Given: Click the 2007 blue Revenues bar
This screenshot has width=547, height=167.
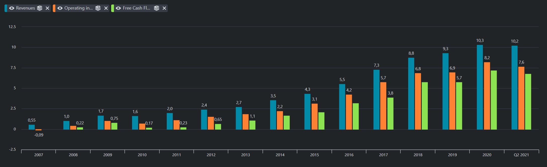Looking at the screenshot, I should 32,127.
